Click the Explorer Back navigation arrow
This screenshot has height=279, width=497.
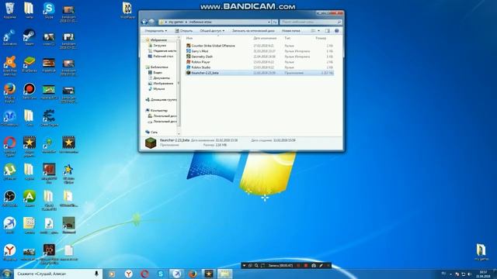tap(144, 22)
